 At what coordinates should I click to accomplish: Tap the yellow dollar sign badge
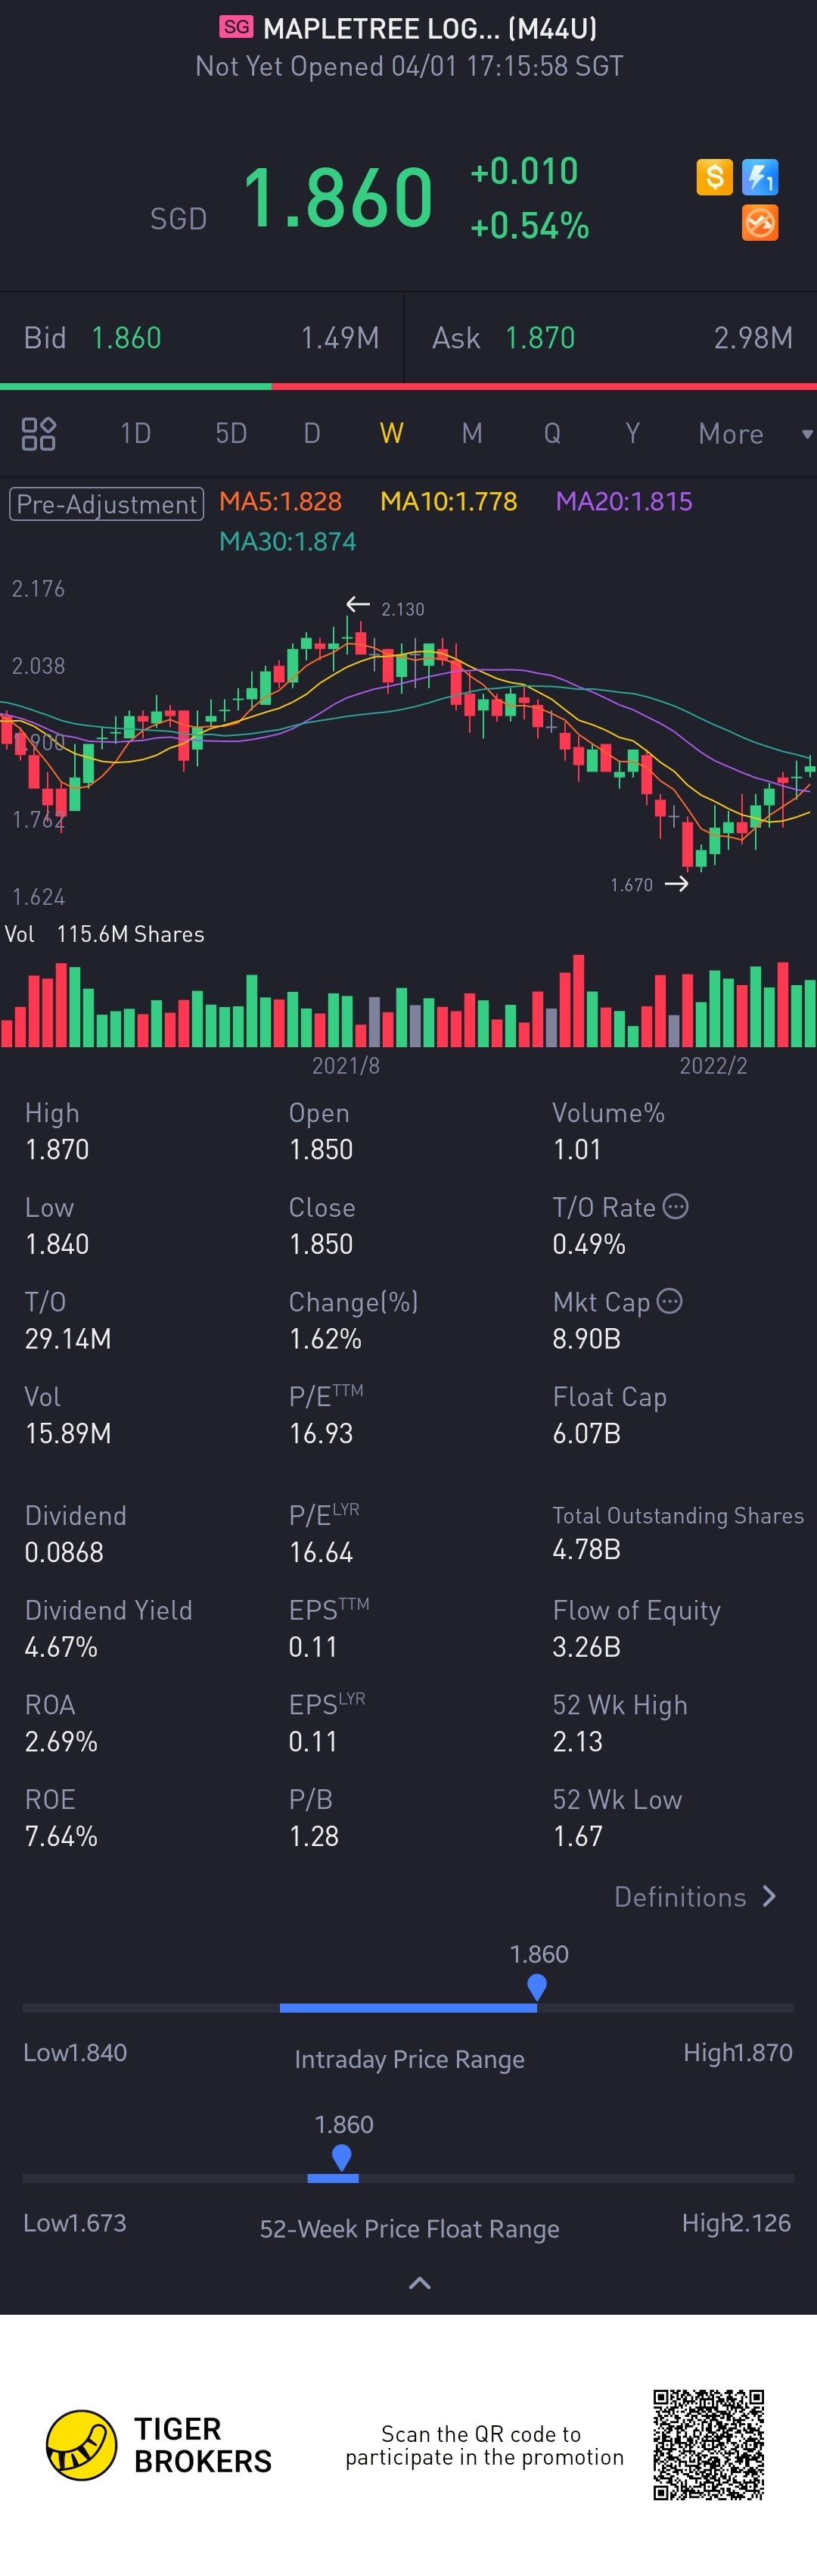(x=714, y=177)
